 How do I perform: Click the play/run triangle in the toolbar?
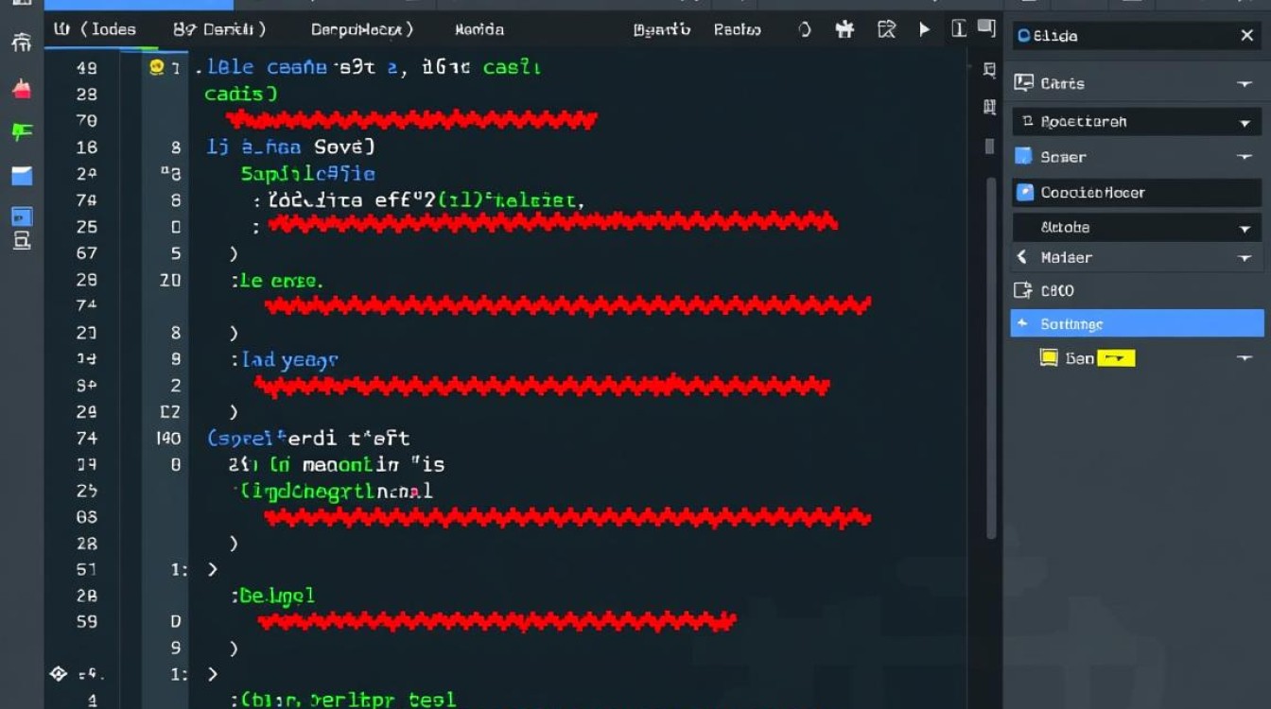[x=924, y=30]
